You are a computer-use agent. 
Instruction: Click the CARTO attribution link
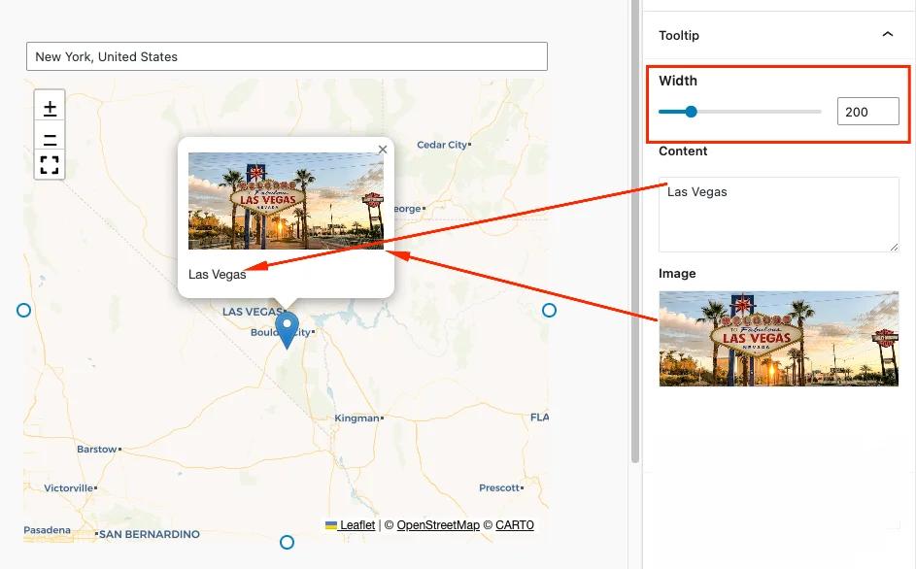[x=514, y=525]
